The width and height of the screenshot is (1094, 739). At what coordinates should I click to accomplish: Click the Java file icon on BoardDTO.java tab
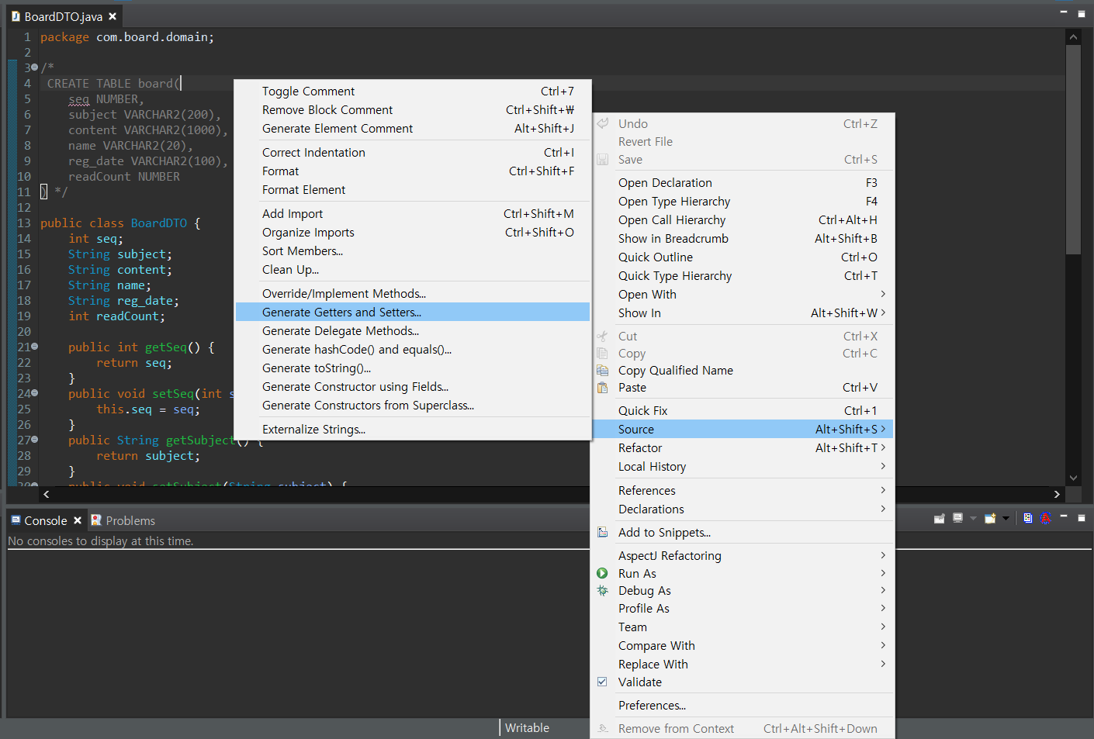pos(16,16)
